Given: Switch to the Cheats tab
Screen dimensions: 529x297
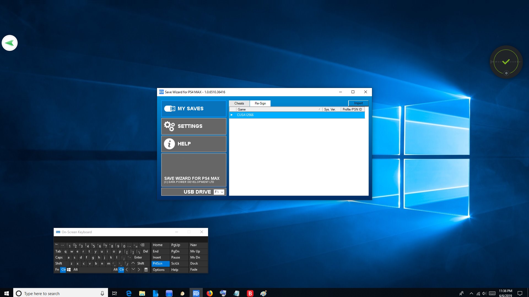Looking at the screenshot, I should (x=239, y=103).
